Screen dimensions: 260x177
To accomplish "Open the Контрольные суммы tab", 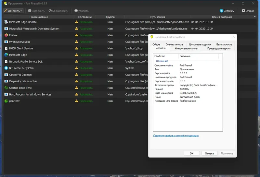I will (x=186, y=48).
